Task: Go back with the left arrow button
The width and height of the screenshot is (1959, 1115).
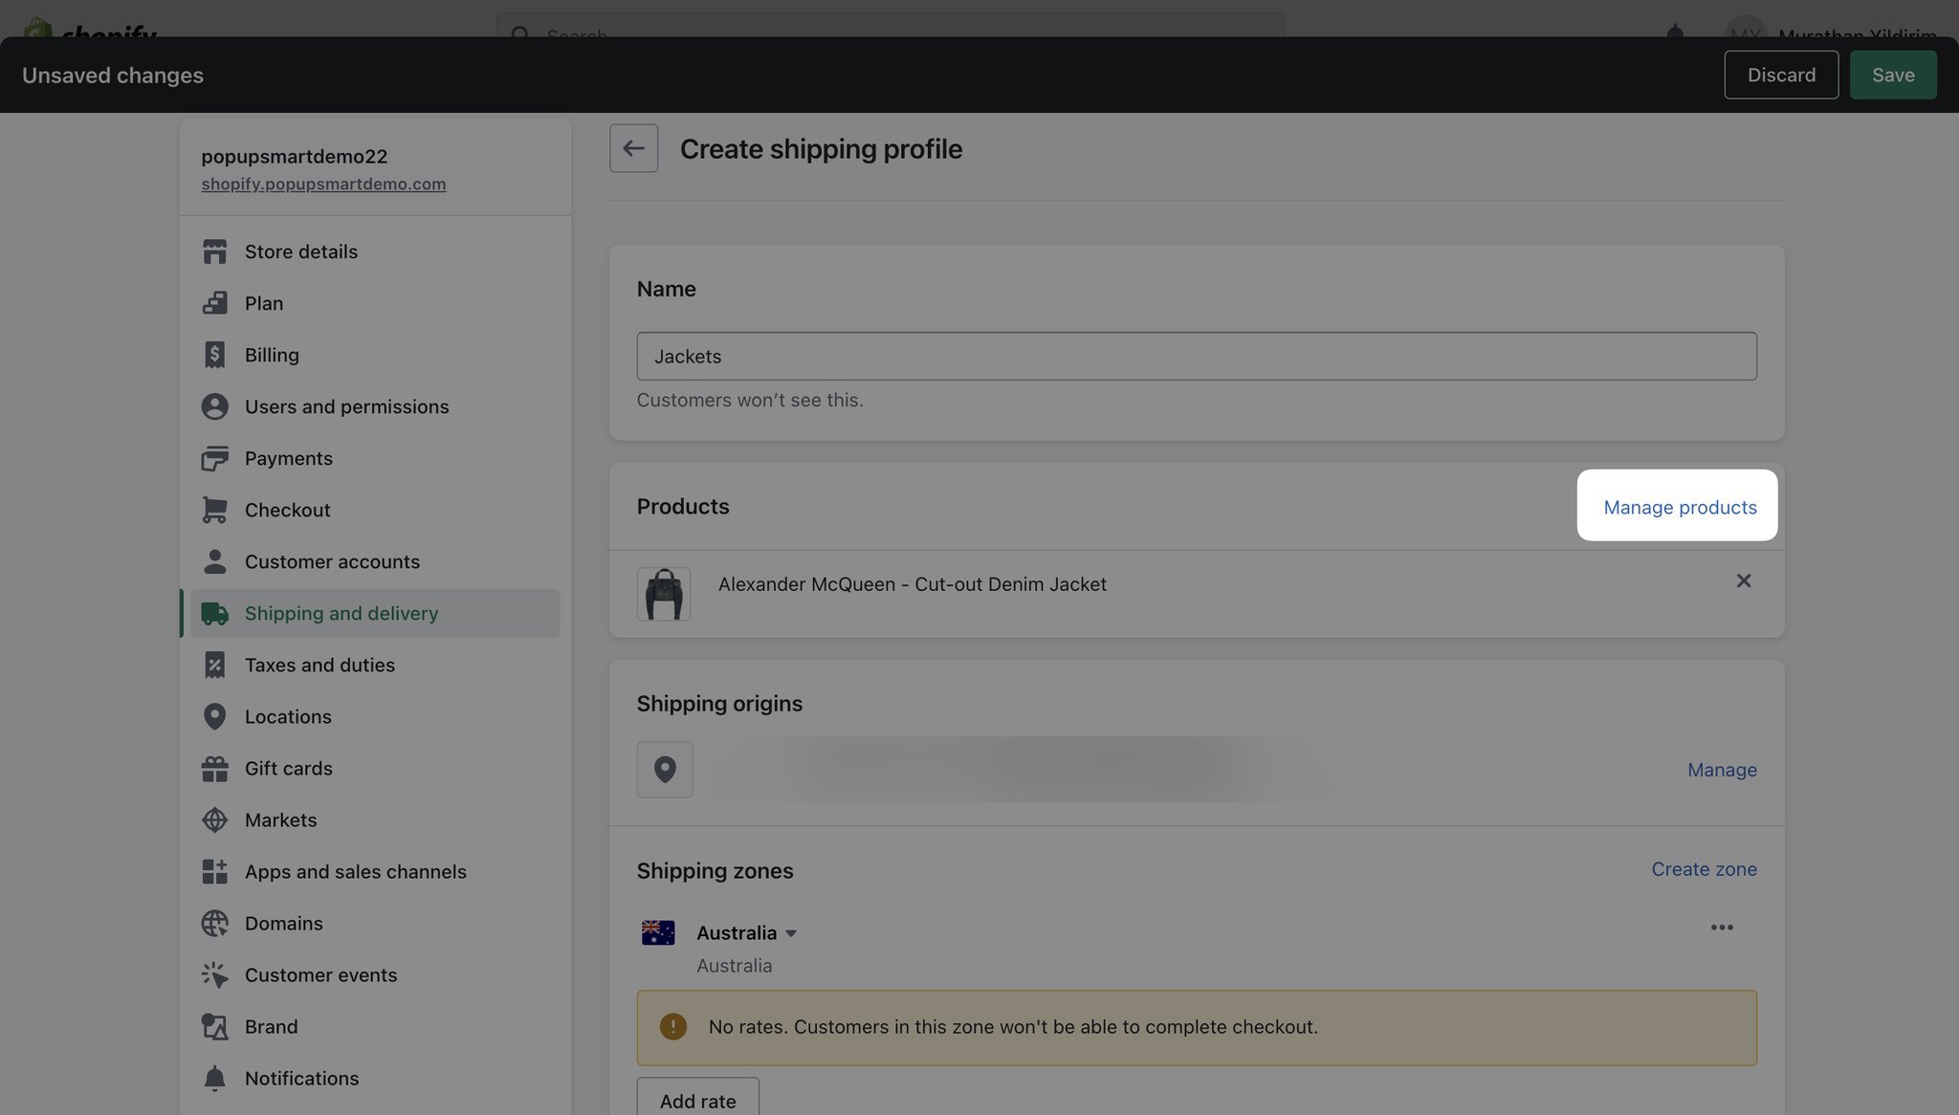Action: point(633,148)
